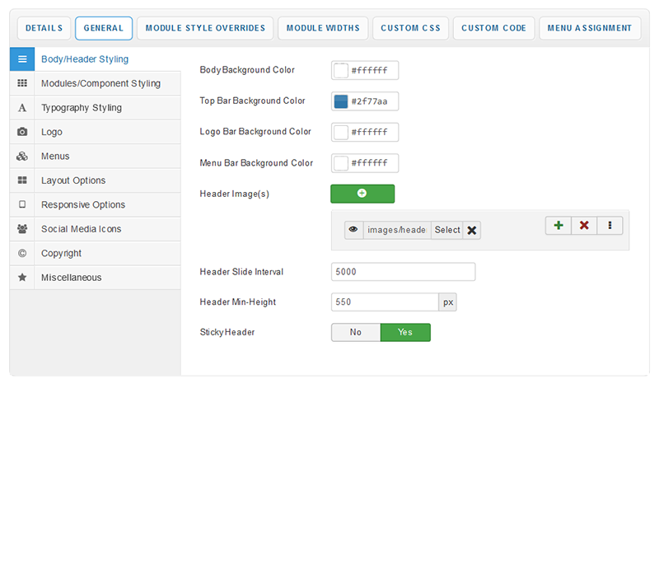This screenshot has width=659, height=585.
Task: Open Layout Options section
Action: click(73, 180)
